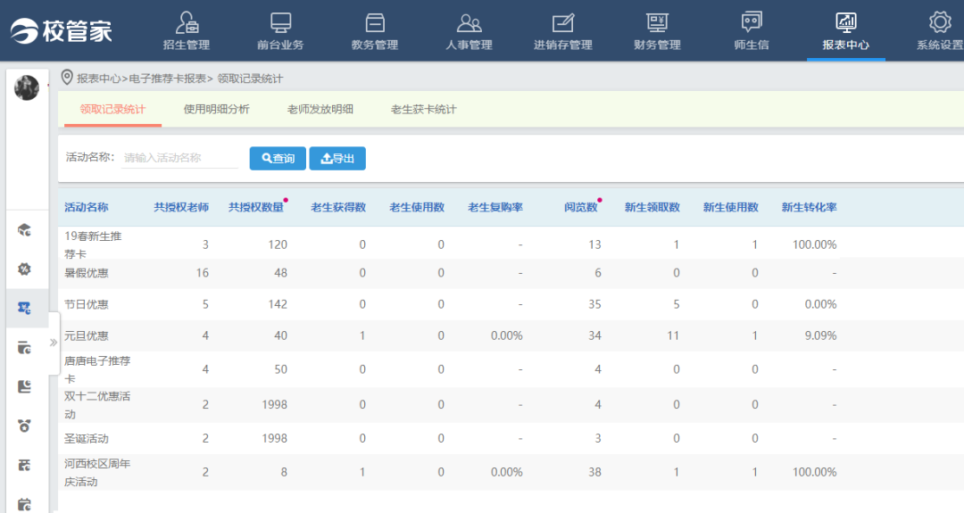
Task: Switch to the 老师发放明细 tab
Action: (320, 110)
